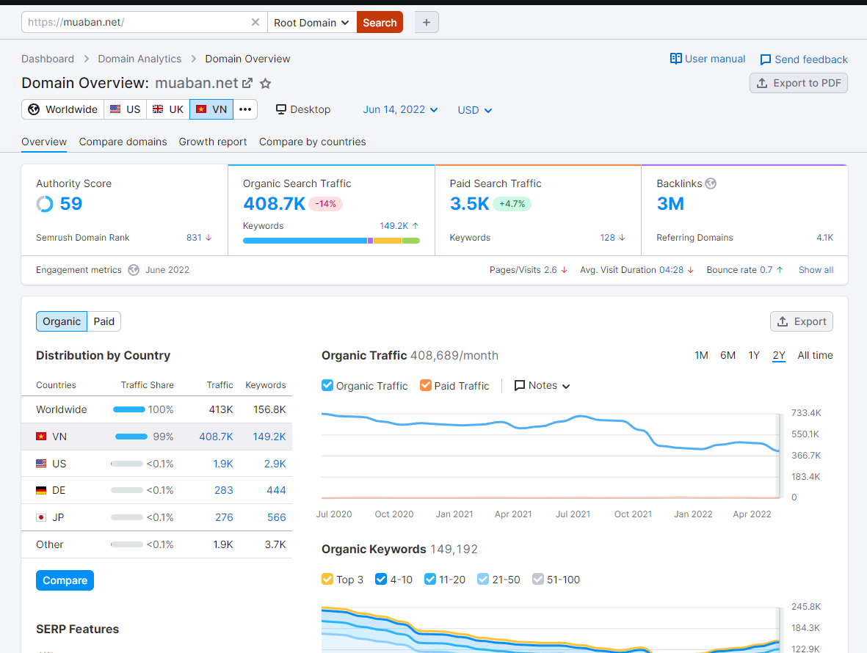The height and width of the screenshot is (653, 867).
Task: Open Referring Domains 4.1K link
Action: pos(824,238)
